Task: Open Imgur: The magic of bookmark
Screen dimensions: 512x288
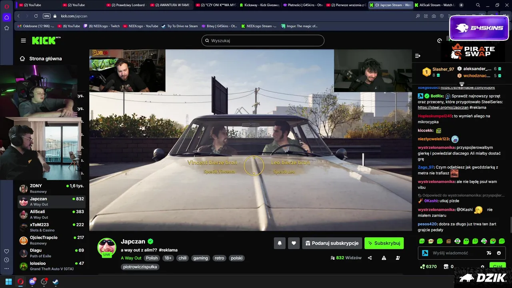Action: [x=299, y=26]
